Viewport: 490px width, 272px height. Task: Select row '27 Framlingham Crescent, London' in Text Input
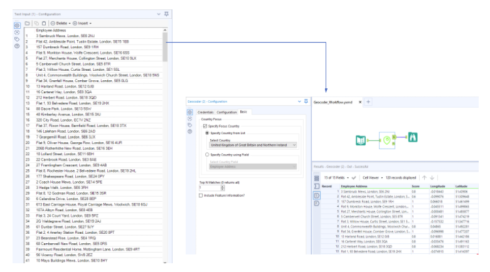(x=93, y=165)
